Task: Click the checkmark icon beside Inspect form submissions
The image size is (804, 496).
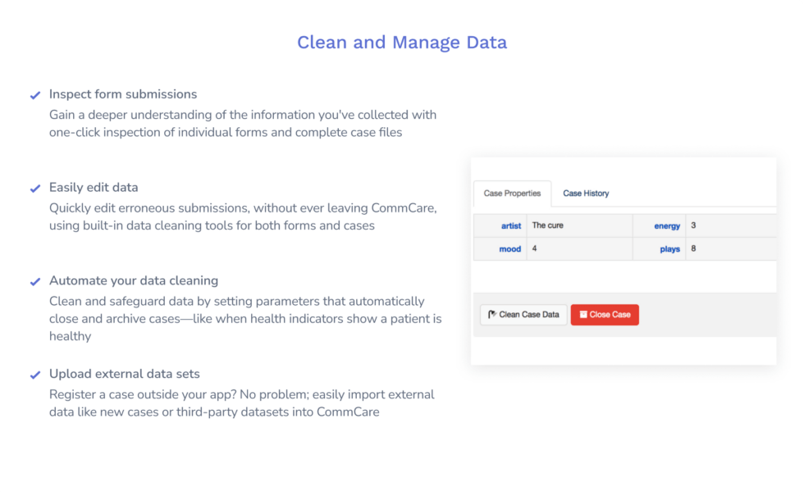Action: pyautogui.click(x=34, y=94)
